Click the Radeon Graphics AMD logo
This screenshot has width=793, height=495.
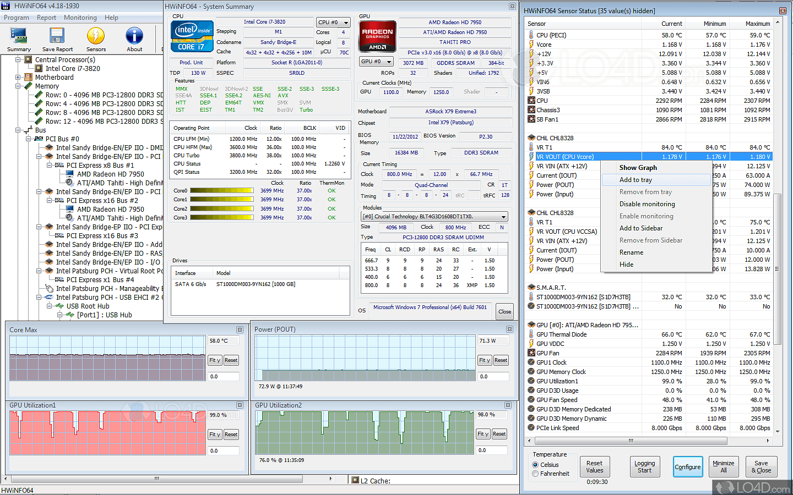378,36
